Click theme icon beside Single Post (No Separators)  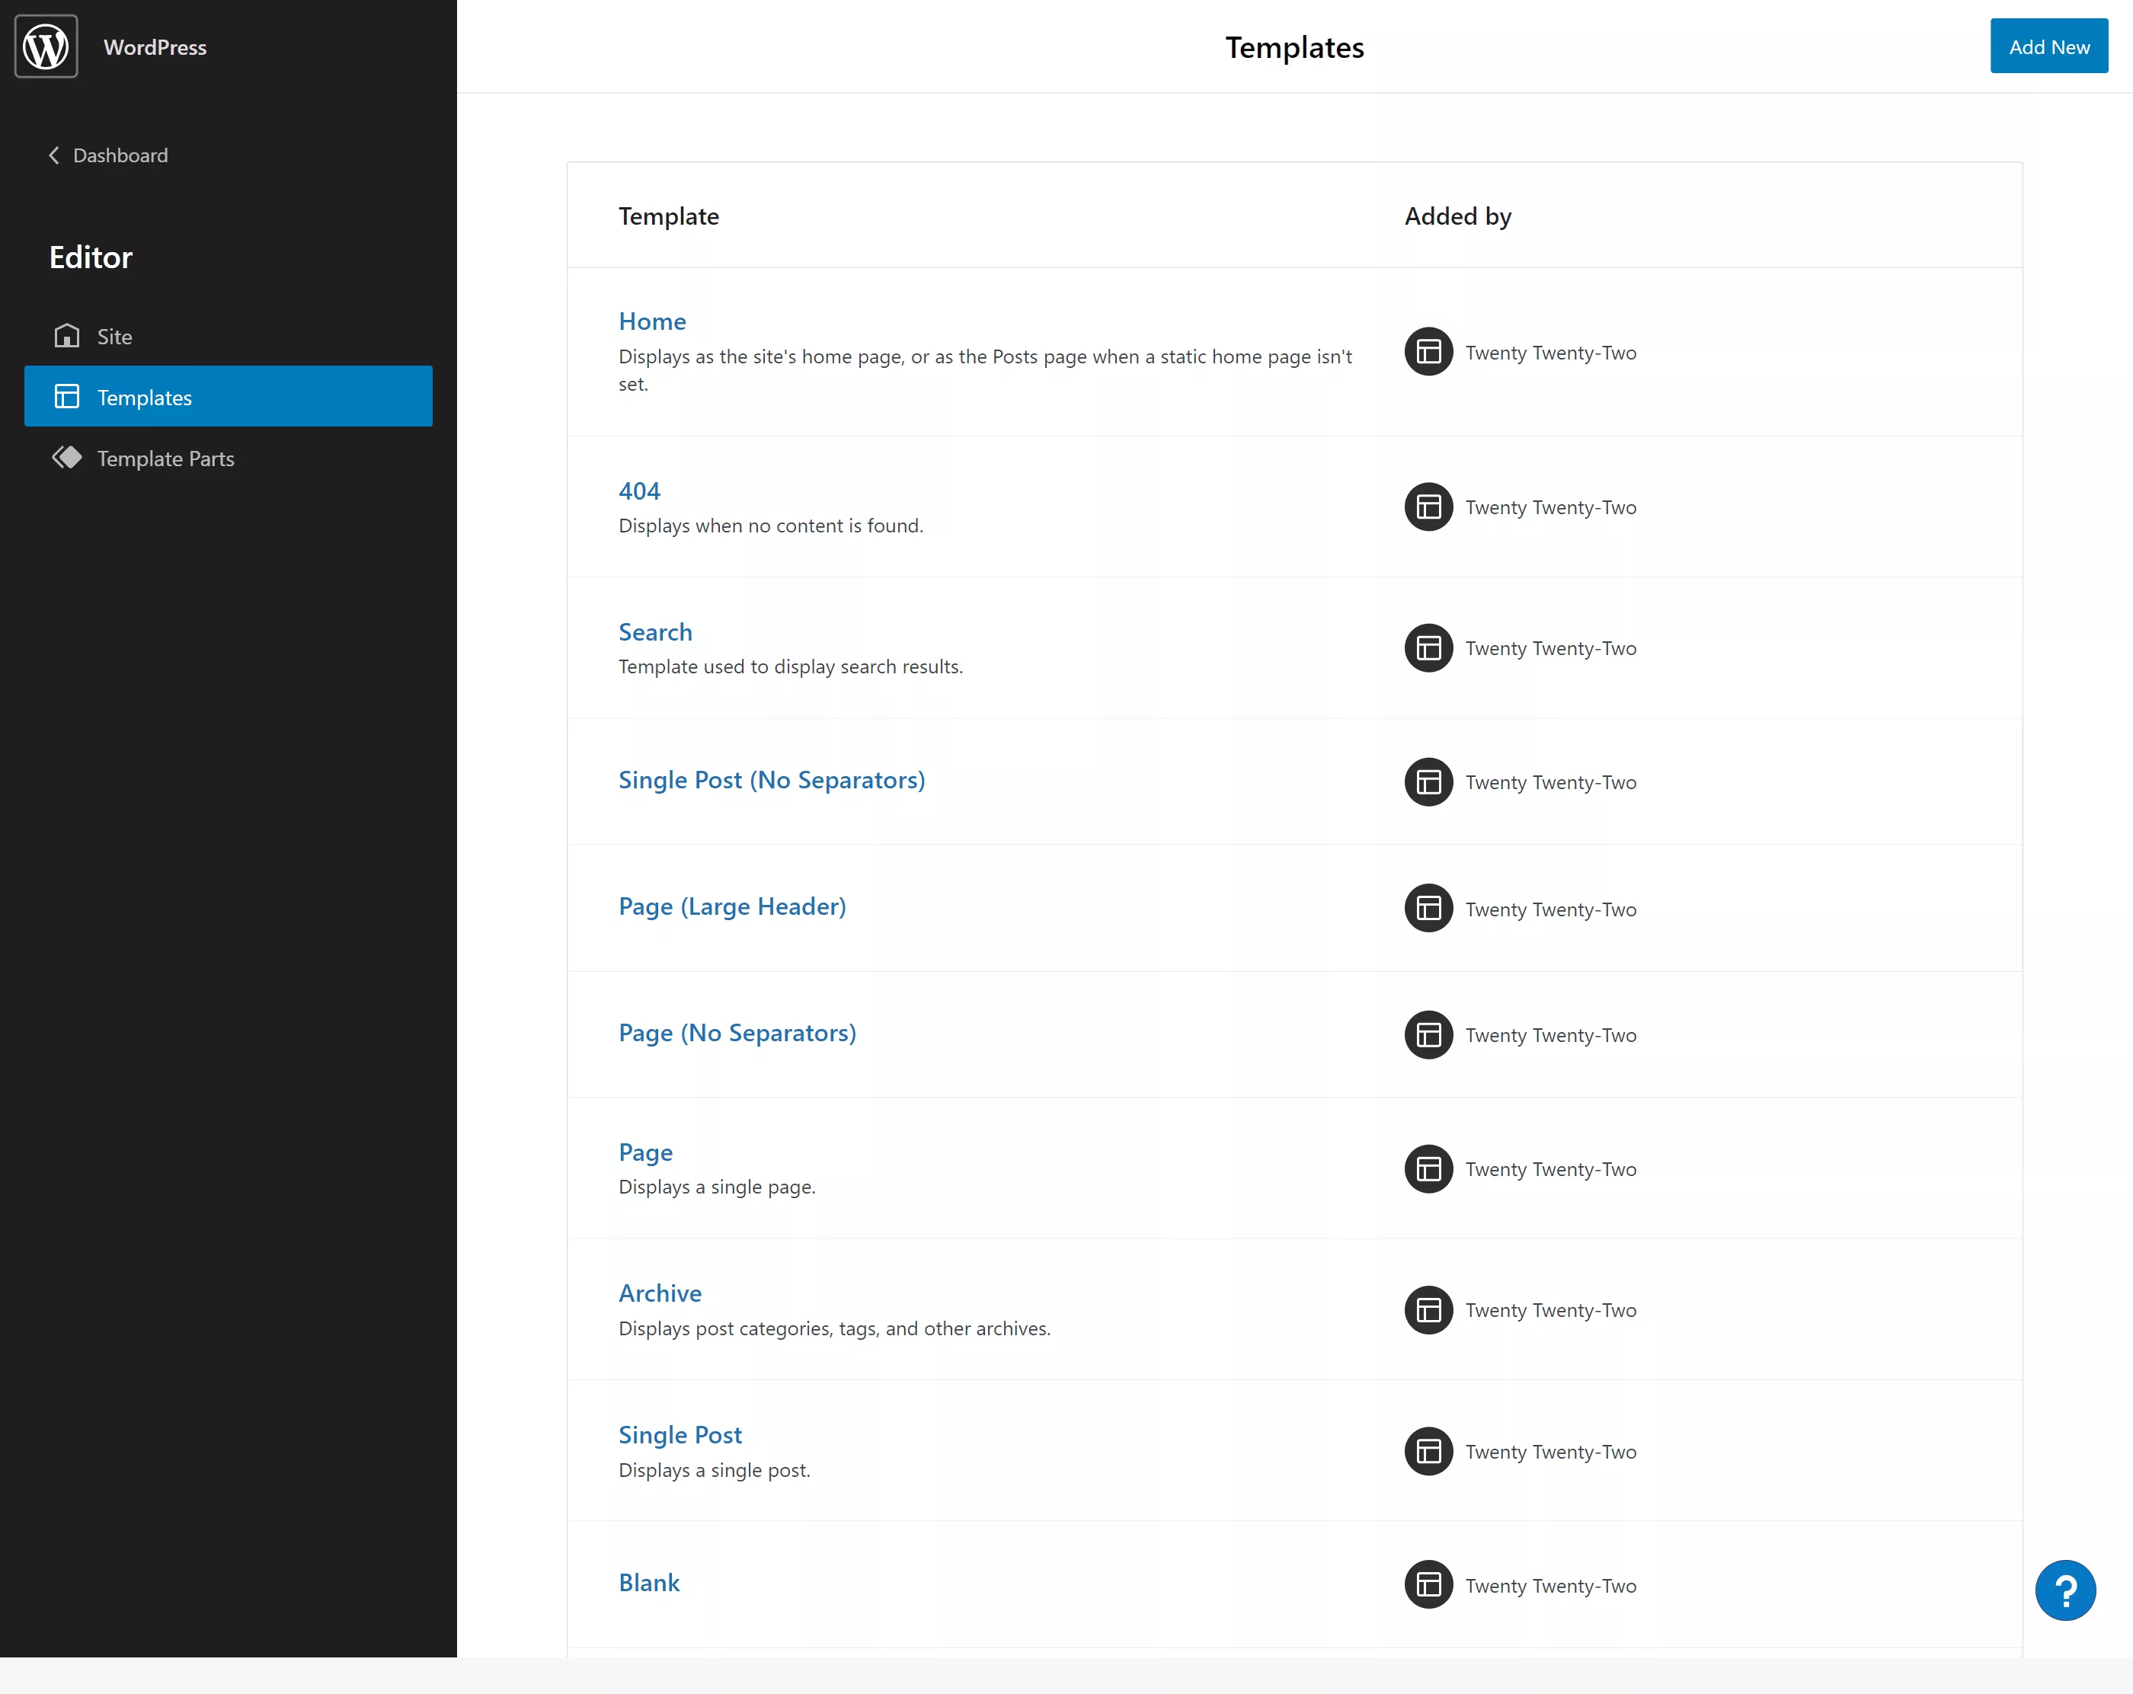coord(1428,781)
